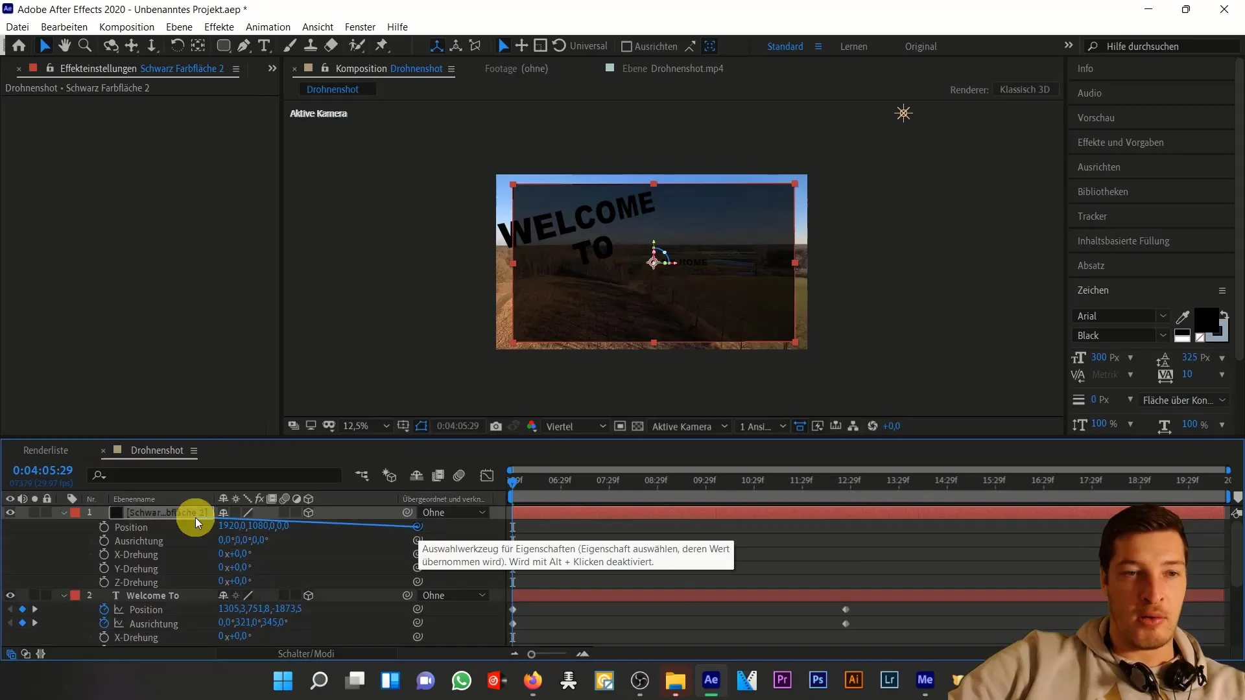Open WhatsApp from the taskbar

tap(462, 681)
